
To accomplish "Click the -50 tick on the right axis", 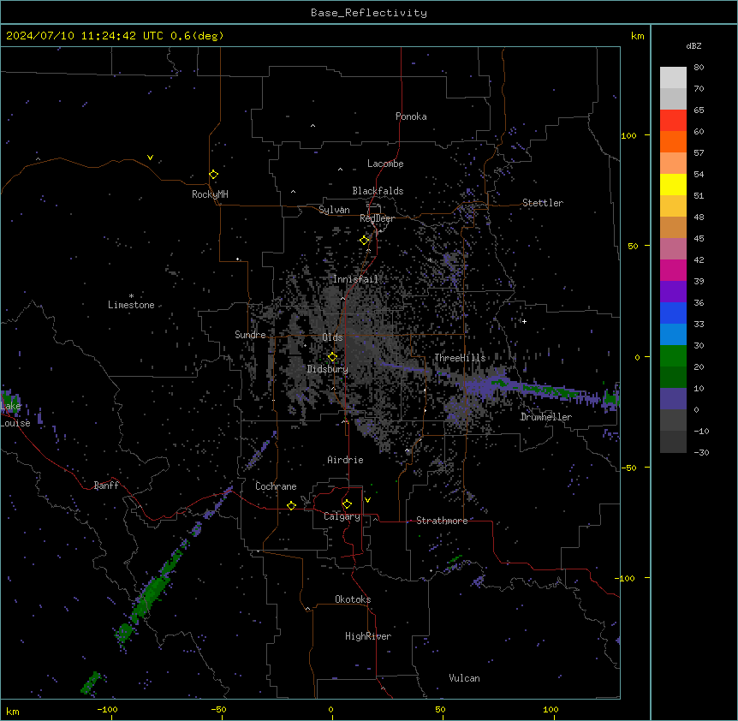I will pos(628,468).
